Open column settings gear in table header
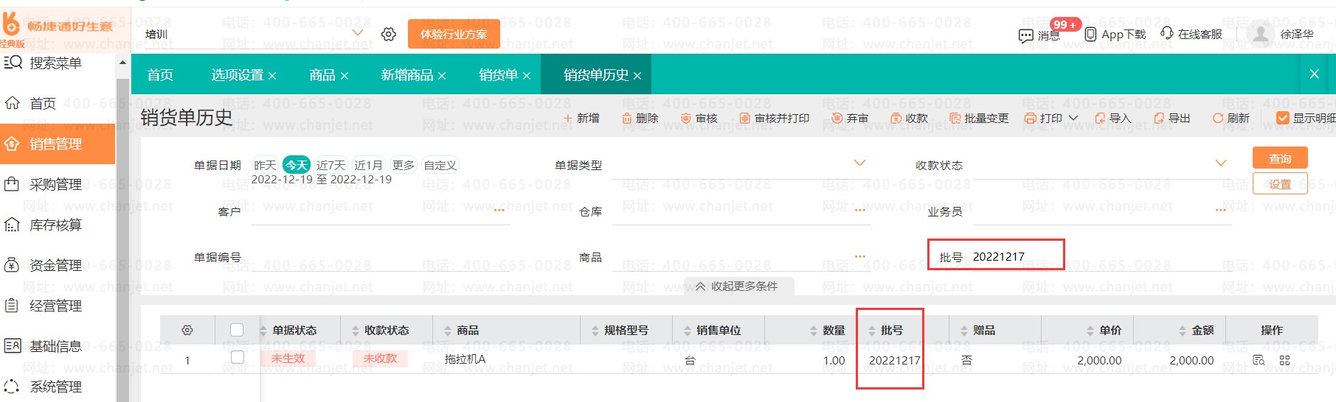 coord(187,331)
